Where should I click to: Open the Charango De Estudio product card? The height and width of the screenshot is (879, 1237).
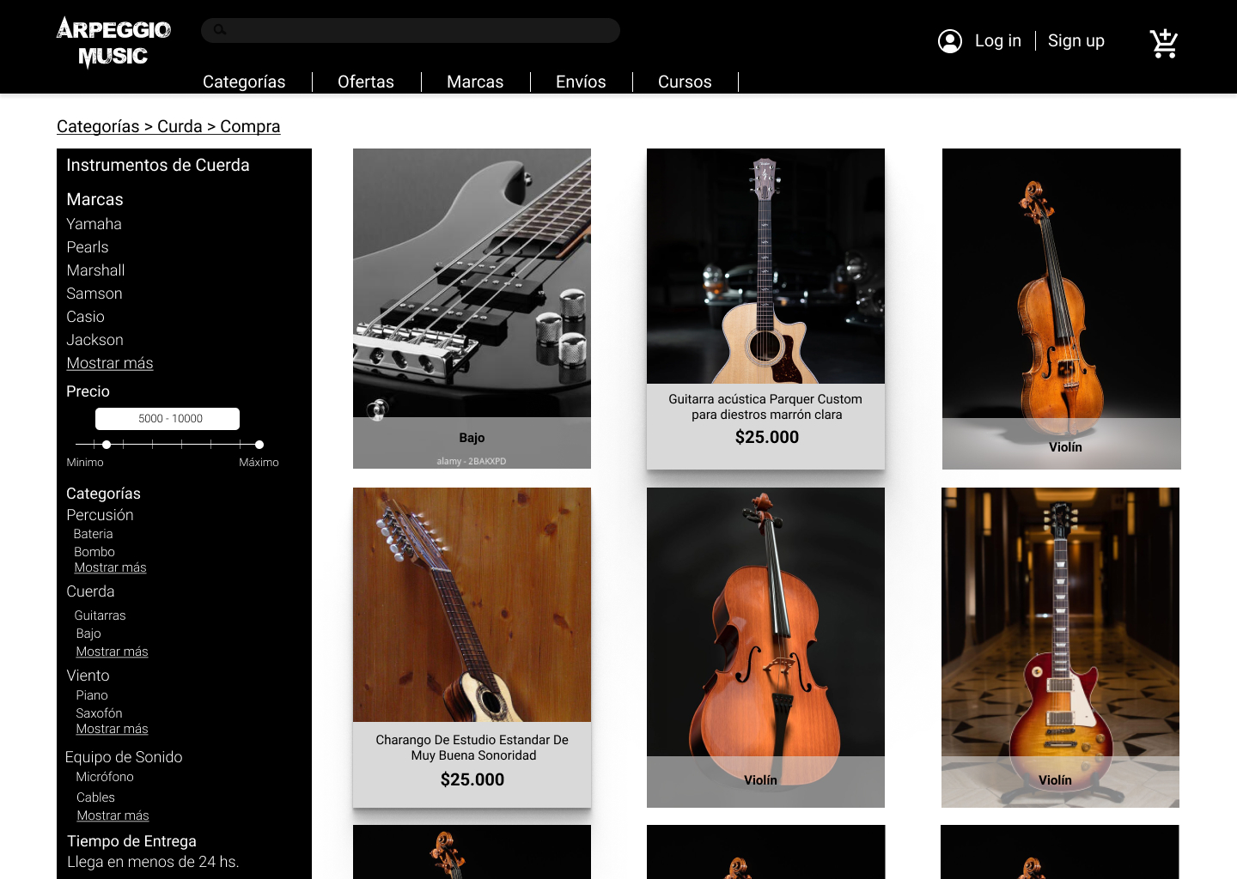pos(472,647)
